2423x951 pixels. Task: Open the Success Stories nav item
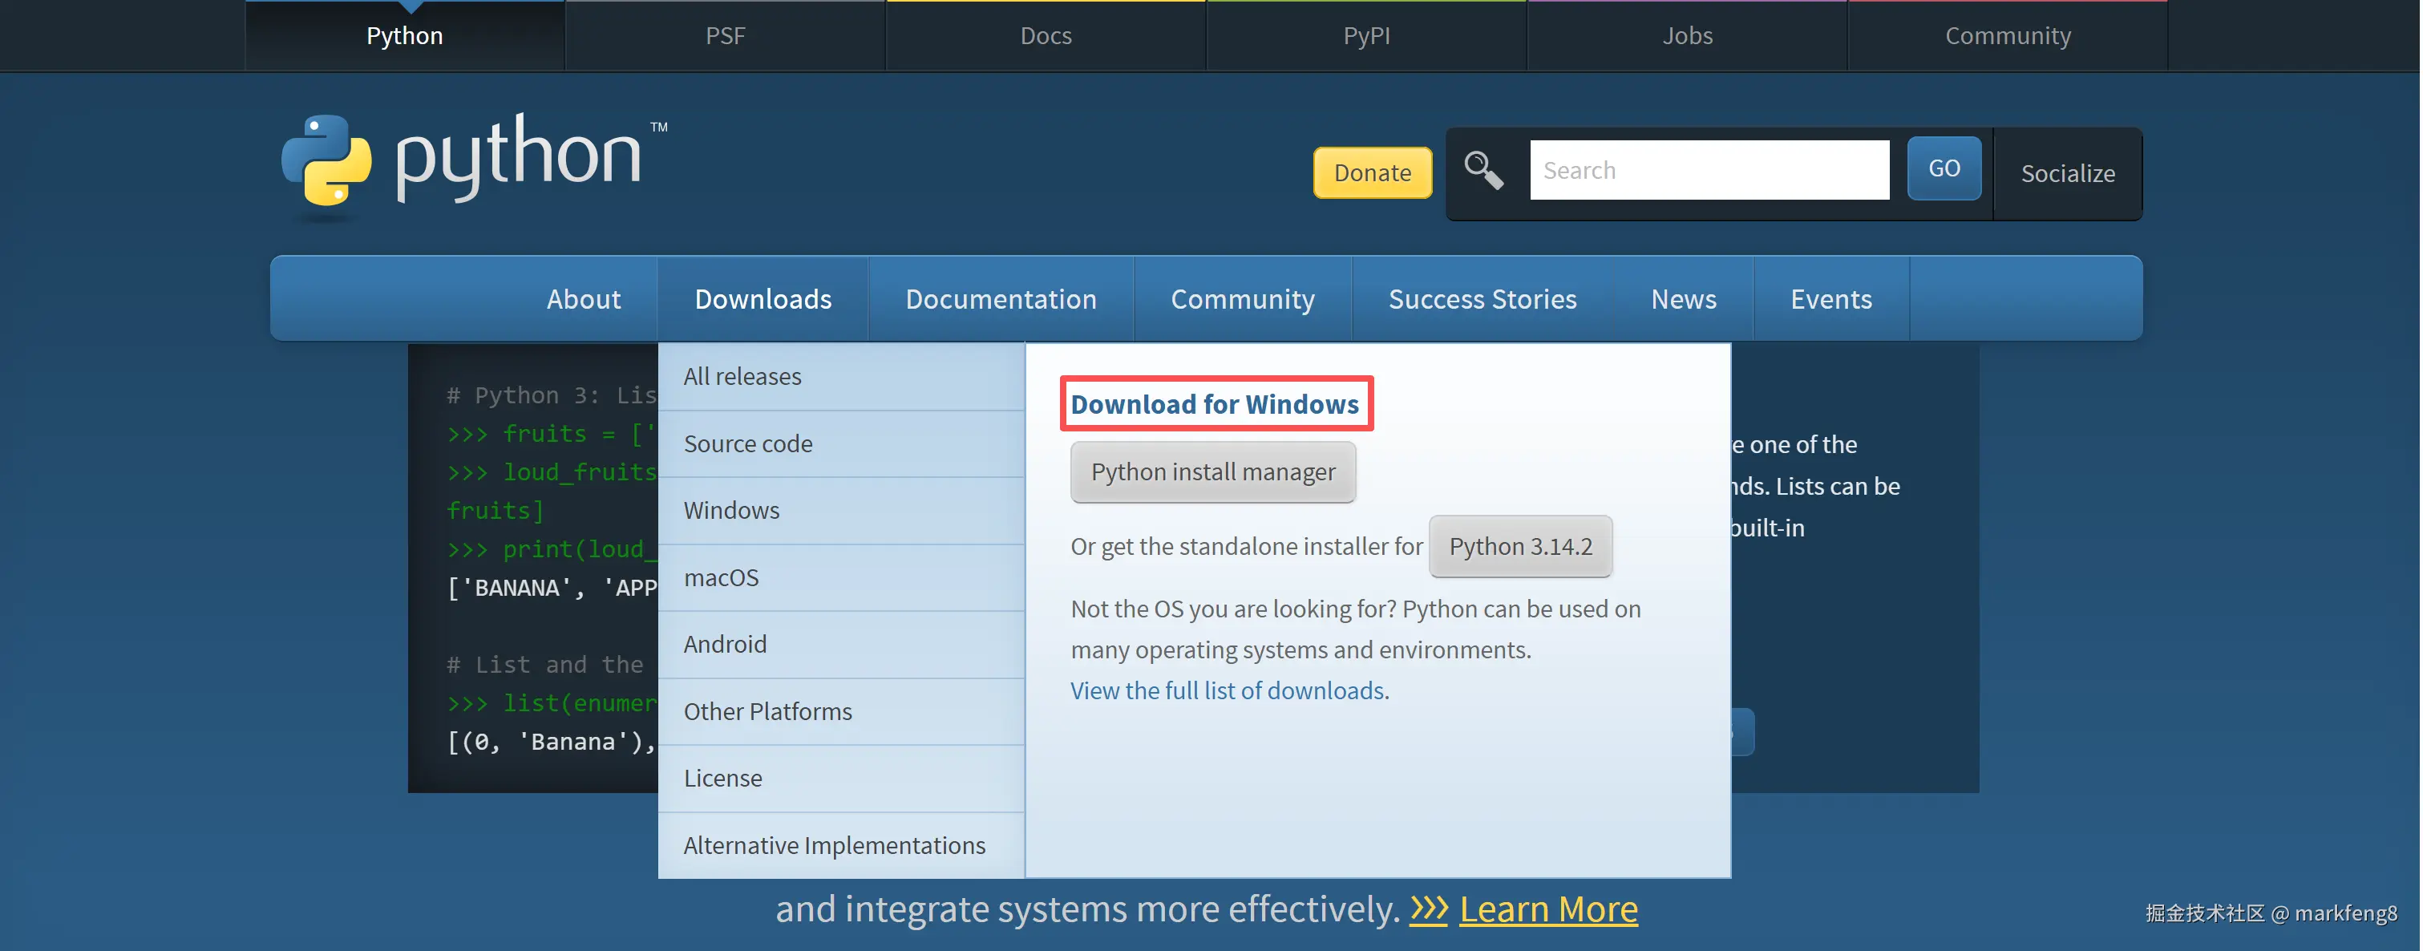pos(1482,299)
